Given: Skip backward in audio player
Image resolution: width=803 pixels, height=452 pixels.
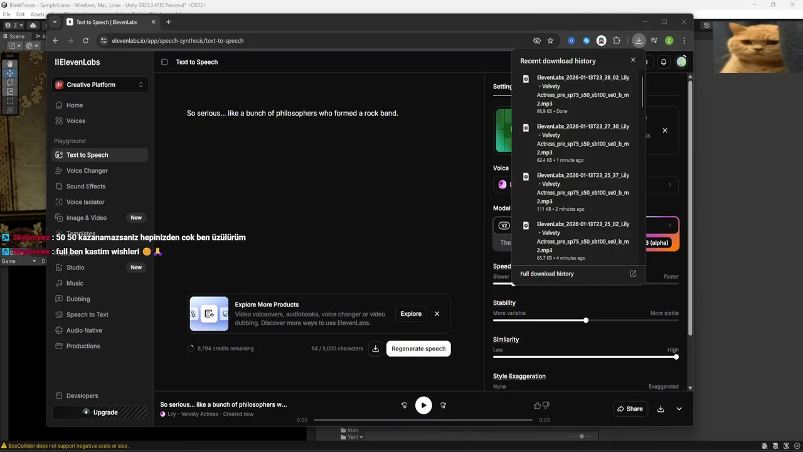Looking at the screenshot, I should pyautogui.click(x=404, y=406).
